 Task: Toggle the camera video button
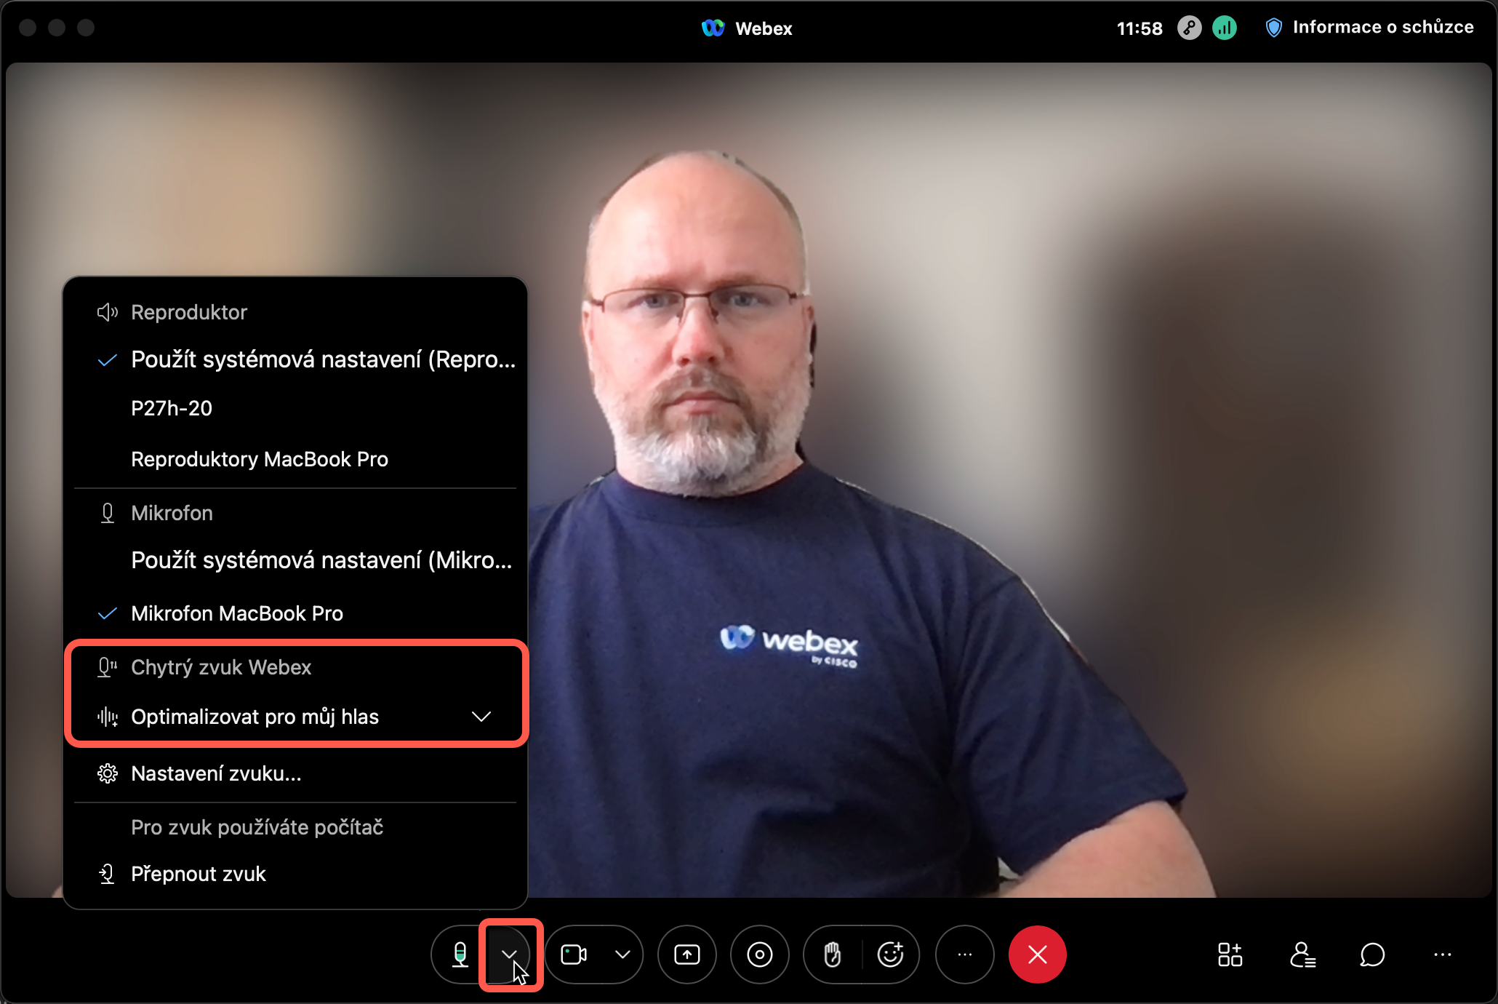pyautogui.click(x=574, y=955)
